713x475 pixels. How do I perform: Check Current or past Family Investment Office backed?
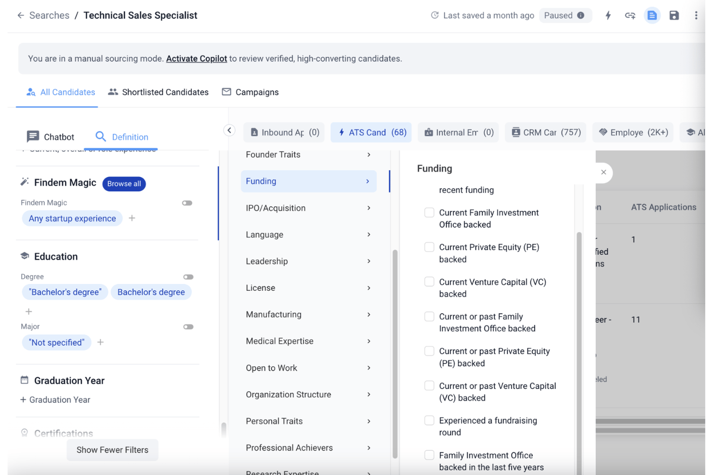(x=429, y=317)
